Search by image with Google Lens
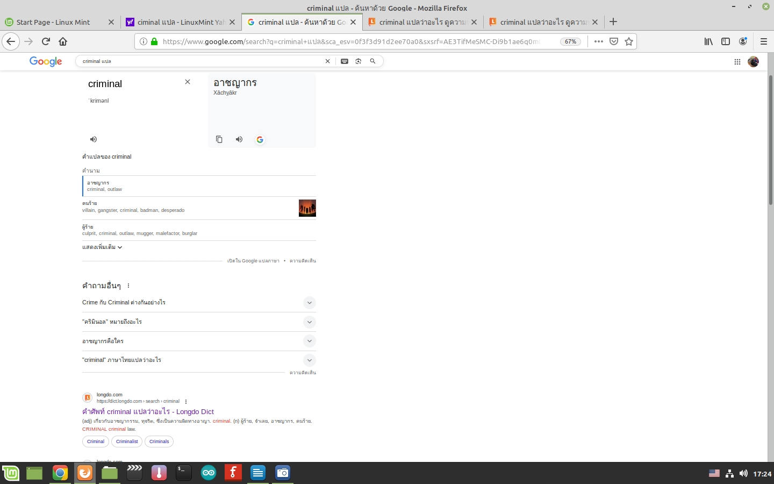The width and height of the screenshot is (774, 484). (x=359, y=61)
